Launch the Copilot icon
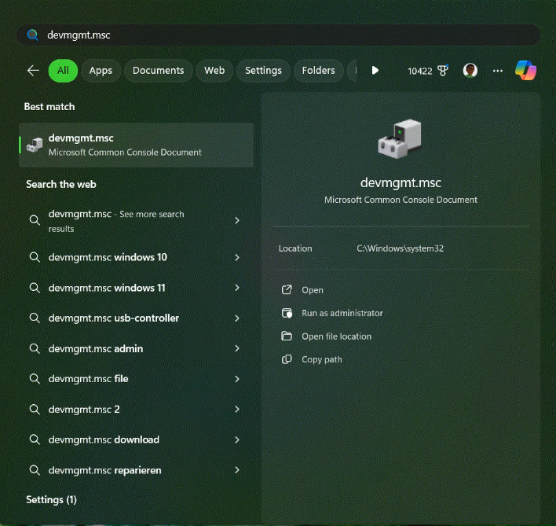556x526 pixels. click(x=526, y=70)
